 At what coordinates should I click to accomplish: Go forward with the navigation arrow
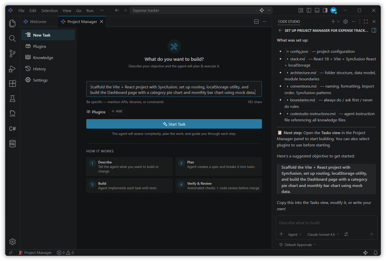coord(125,10)
